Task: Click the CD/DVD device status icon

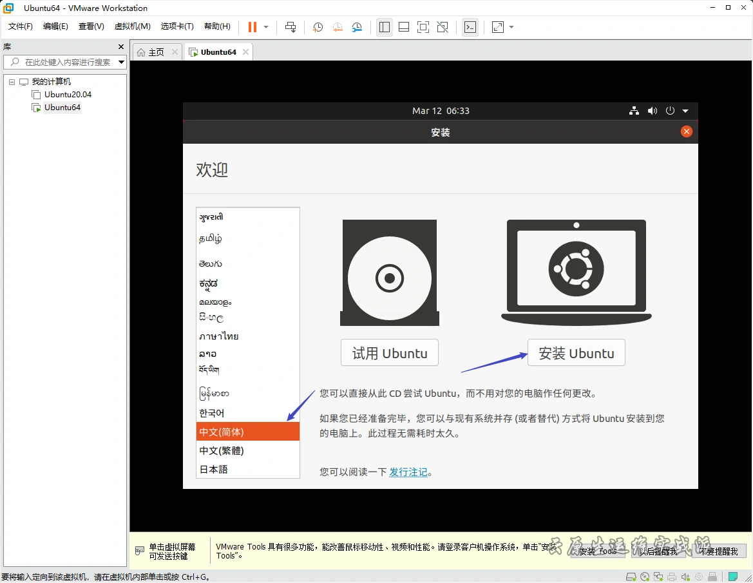Action: pos(645,577)
